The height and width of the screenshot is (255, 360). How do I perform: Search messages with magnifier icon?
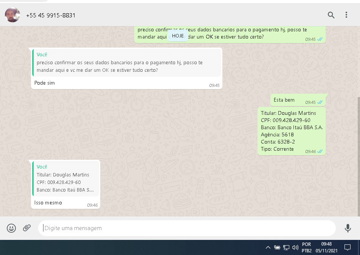[x=331, y=15]
